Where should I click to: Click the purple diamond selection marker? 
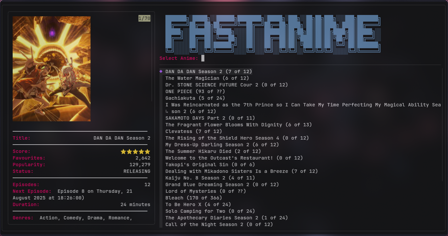(x=161, y=71)
